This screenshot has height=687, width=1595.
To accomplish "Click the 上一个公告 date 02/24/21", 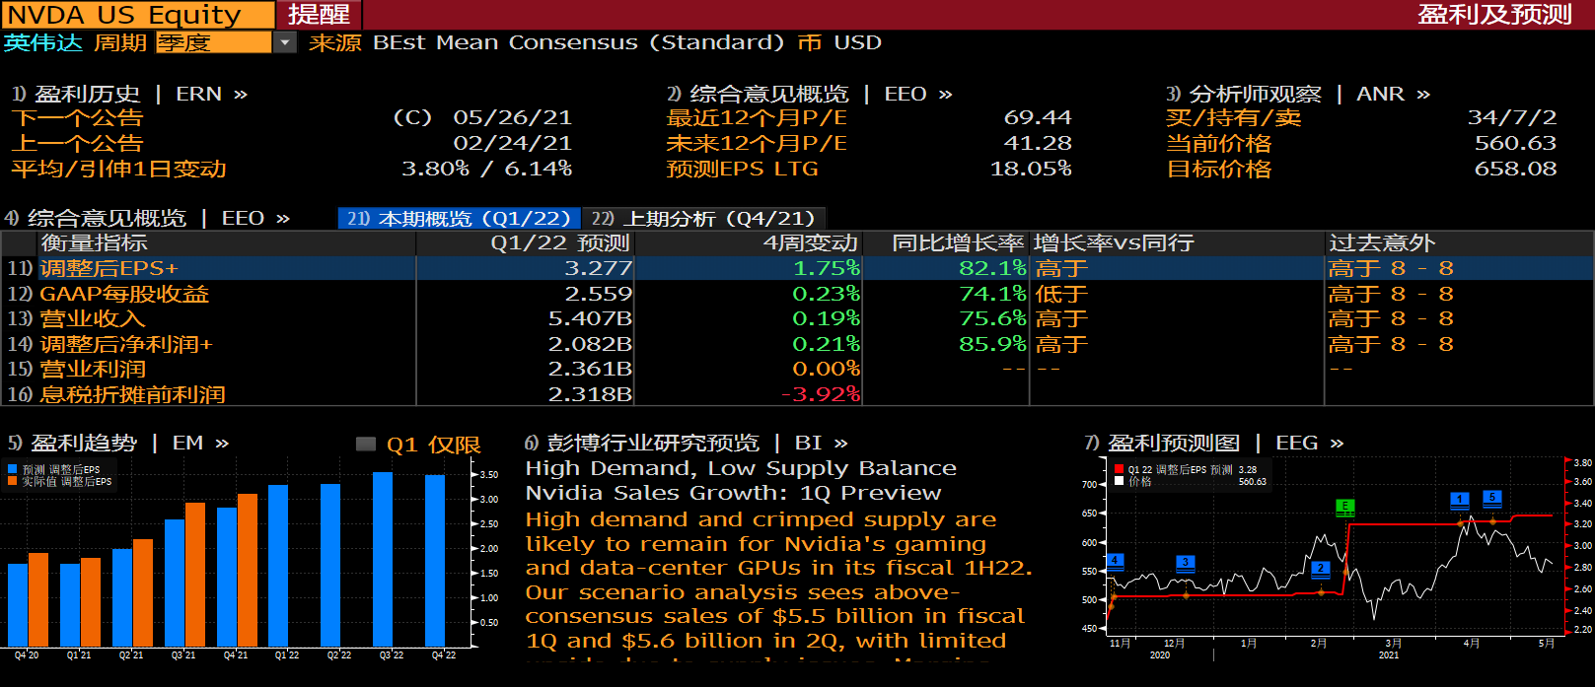I will click(513, 143).
